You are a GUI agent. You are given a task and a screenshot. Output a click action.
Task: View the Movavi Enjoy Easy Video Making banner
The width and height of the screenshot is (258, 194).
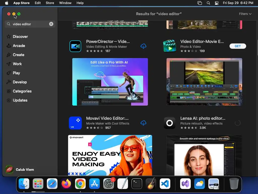tap(110, 155)
